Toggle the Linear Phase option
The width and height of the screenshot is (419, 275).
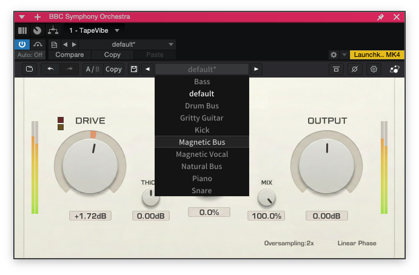point(357,244)
